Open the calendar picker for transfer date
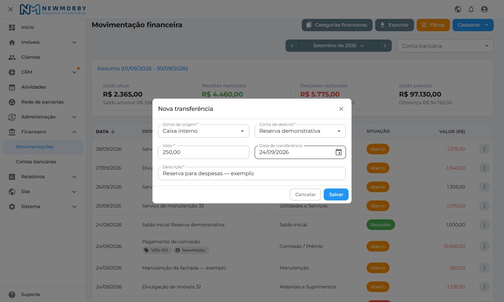 pyautogui.click(x=338, y=152)
